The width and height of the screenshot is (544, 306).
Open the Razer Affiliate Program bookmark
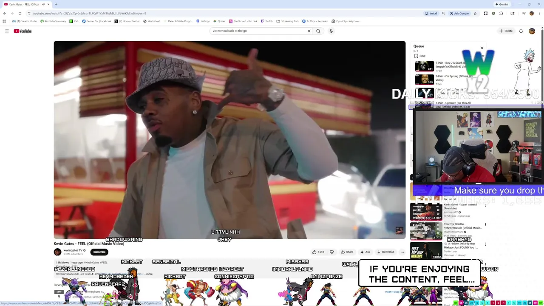178,21
